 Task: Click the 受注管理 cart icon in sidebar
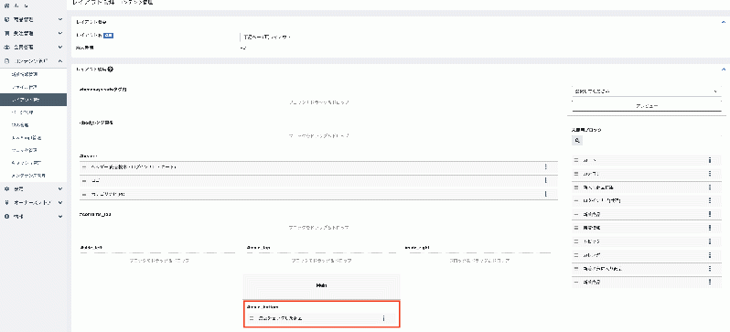pyautogui.click(x=6, y=34)
